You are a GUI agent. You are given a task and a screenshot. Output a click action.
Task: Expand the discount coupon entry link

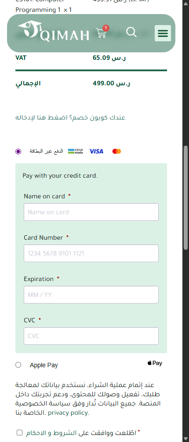pos(70,117)
